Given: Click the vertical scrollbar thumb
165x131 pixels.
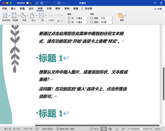Looking at the screenshot, I should tap(164, 84).
